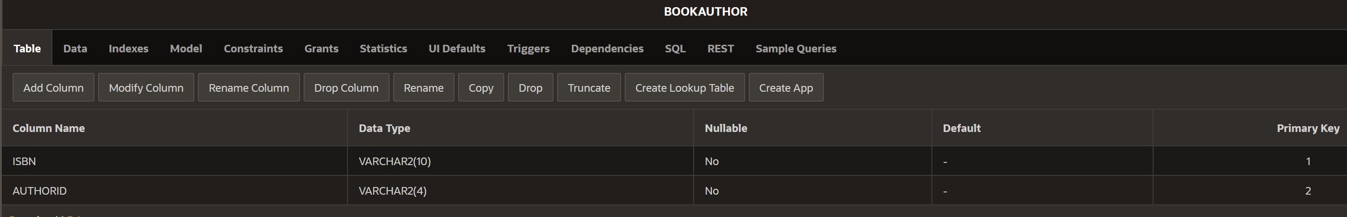The height and width of the screenshot is (217, 1347).
Task: Switch to the Model tab
Action: tap(186, 48)
